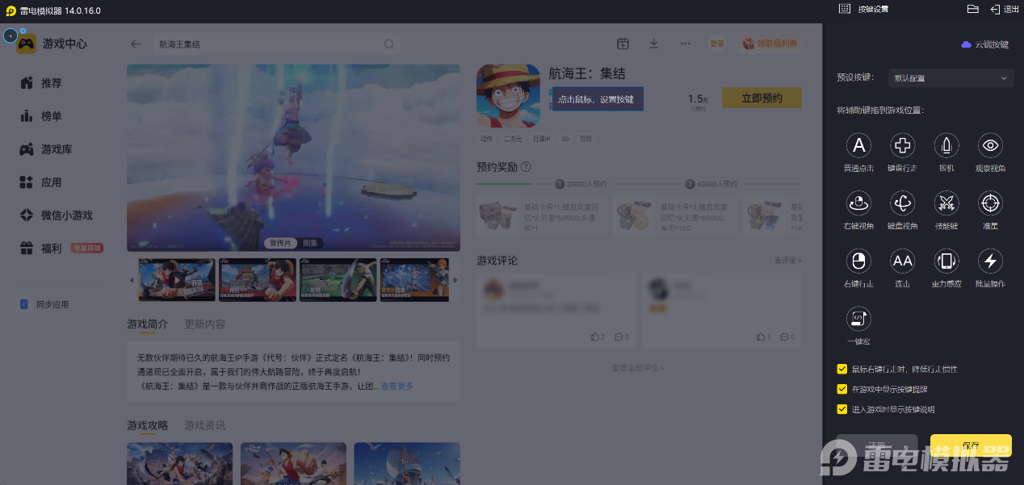This screenshot has height=485, width=1024.
Task: Show previous thumbnails with left arrow
Action: pos(132,280)
